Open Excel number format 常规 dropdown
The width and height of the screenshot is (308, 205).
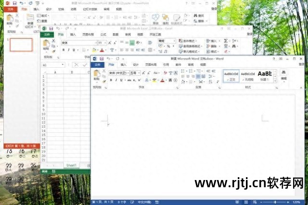click(174, 41)
